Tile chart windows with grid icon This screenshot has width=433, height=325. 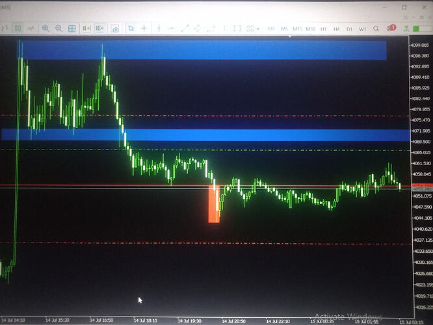72,28
